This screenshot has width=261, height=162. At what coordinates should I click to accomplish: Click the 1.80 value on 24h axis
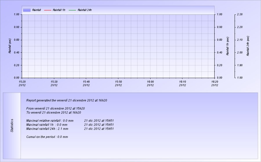(240, 78)
